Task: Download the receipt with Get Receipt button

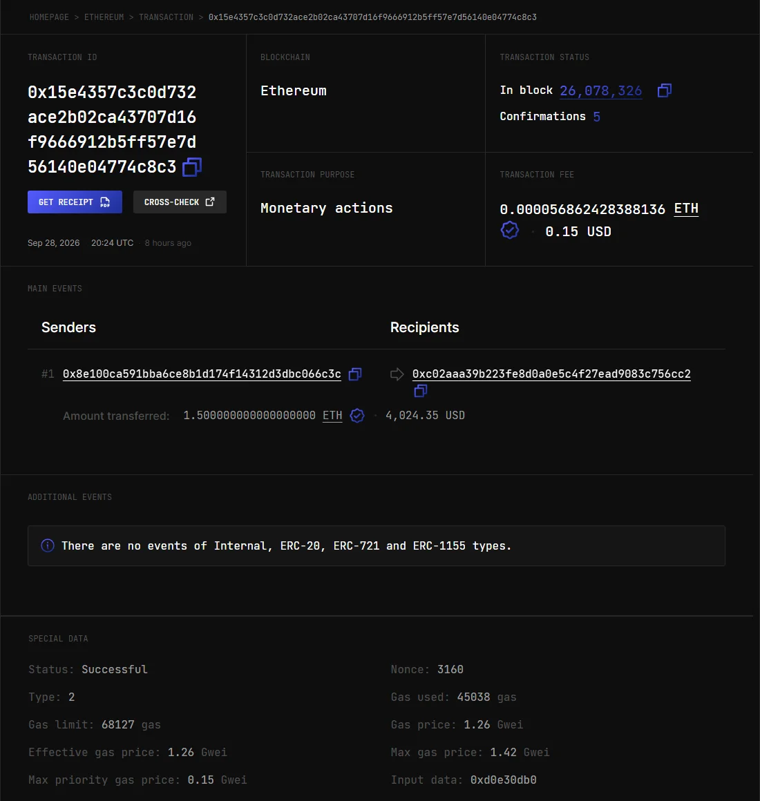Action: [75, 202]
